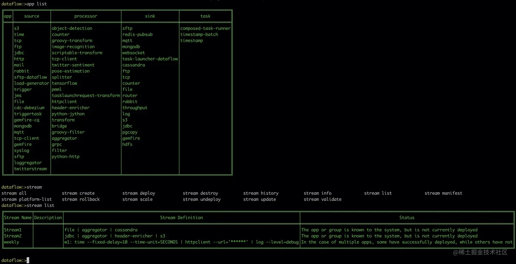
Task: Select 'timestamp-batch' task entry
Action: (x=199, y=34)
